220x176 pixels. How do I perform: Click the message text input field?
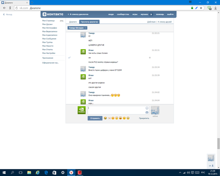pos(116,110)
